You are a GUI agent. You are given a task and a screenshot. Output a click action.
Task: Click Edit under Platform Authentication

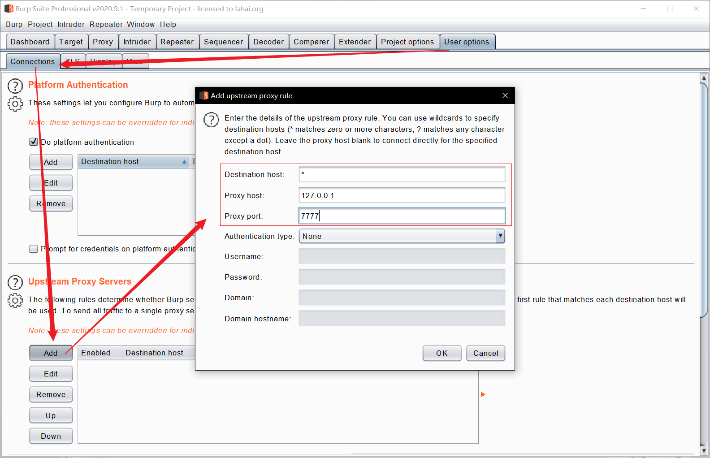click(51, 183)
